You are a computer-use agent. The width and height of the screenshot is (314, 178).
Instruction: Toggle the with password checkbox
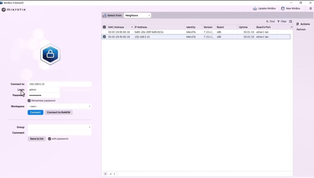coord(49,139)
